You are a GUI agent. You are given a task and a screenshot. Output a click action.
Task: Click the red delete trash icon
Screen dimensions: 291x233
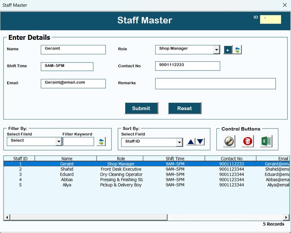(x=248, y=141)
